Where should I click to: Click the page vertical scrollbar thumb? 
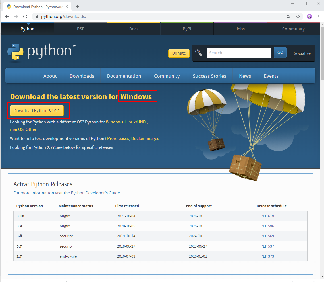pos(322,53)
